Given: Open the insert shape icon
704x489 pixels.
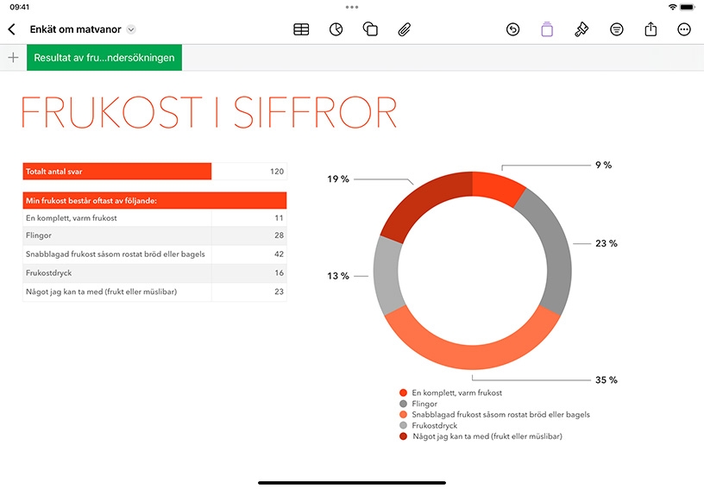Looking at the screenshot, I should pyautogui.click(x=370, y=29).
